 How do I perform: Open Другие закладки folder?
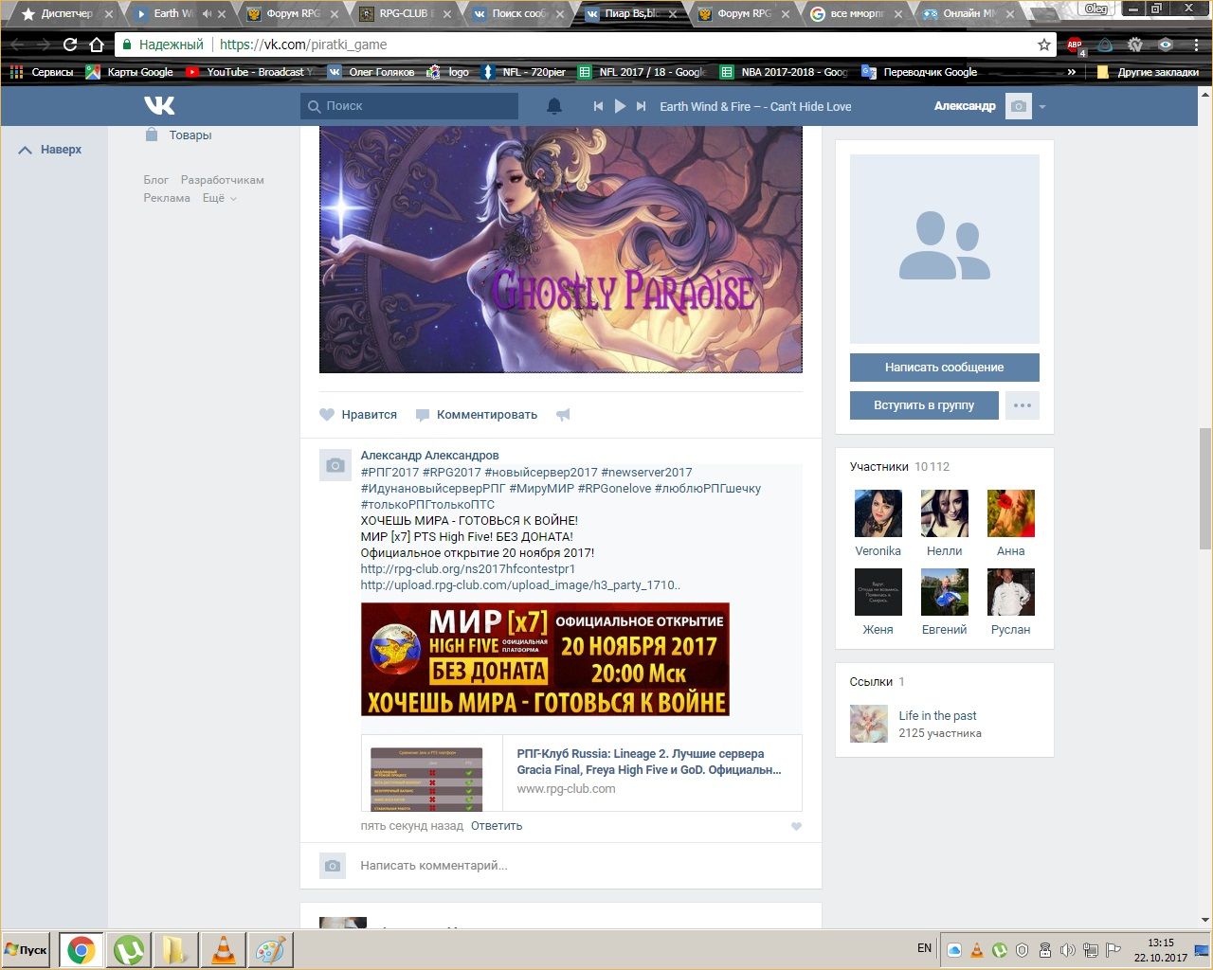tap(1148, 72)
